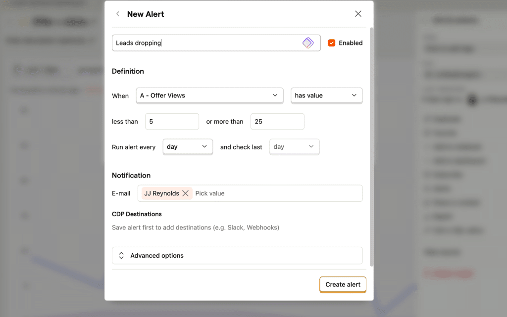
Task: Click the or more than value field
Action: pos(277,122)
